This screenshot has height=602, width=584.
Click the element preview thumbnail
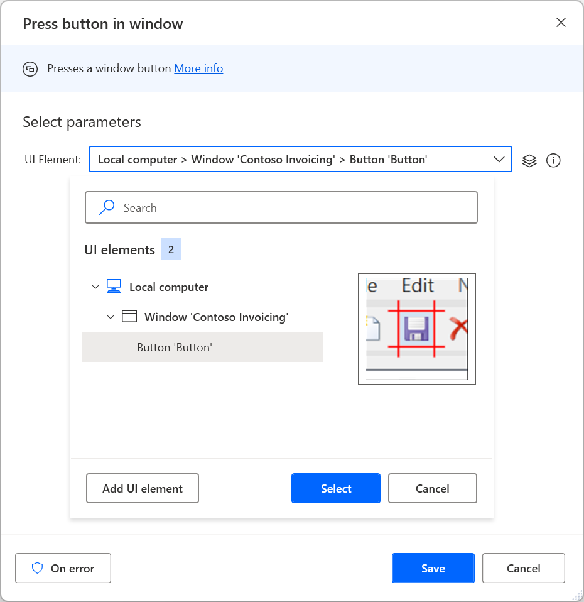coord(416,329)
